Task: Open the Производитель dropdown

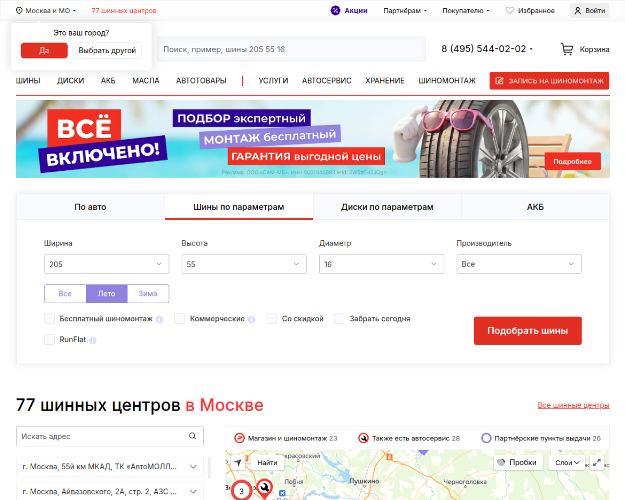Action: point(519,264)
